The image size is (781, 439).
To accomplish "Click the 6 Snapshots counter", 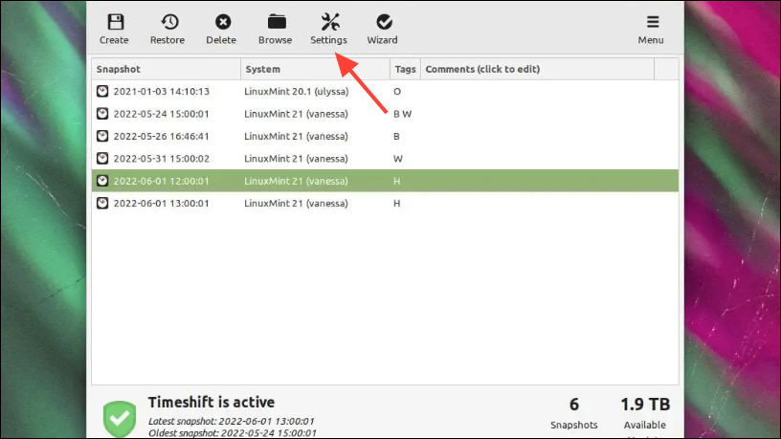I will pos(574,413).
